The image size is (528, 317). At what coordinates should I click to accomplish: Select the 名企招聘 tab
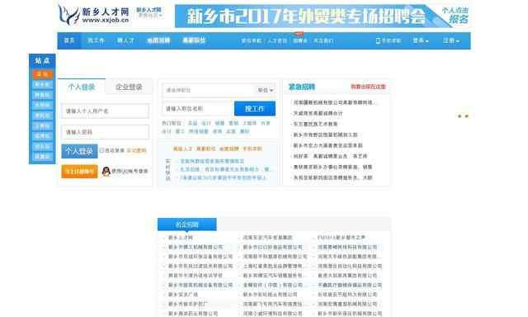click(187, 225)
